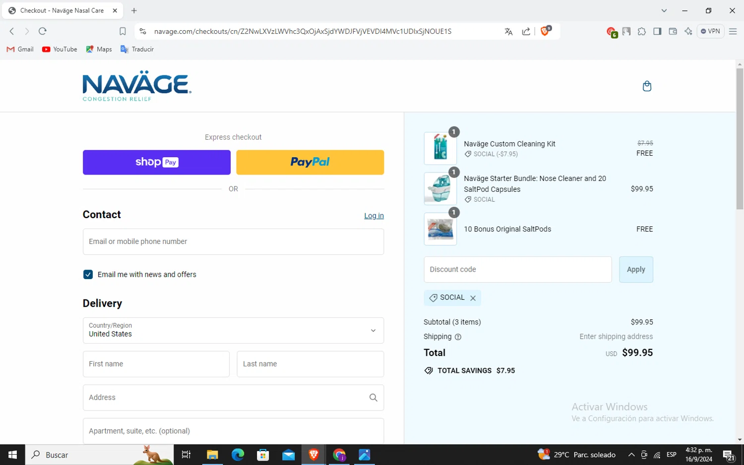Image resolution: width=744 pixels, height=465 pixels.
Task: Click the share page icon
Action: pos(526,31)
